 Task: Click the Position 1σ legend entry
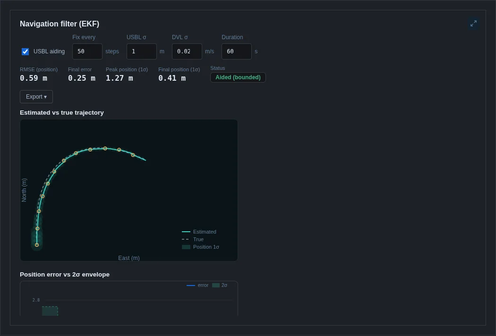coord(201,247)
